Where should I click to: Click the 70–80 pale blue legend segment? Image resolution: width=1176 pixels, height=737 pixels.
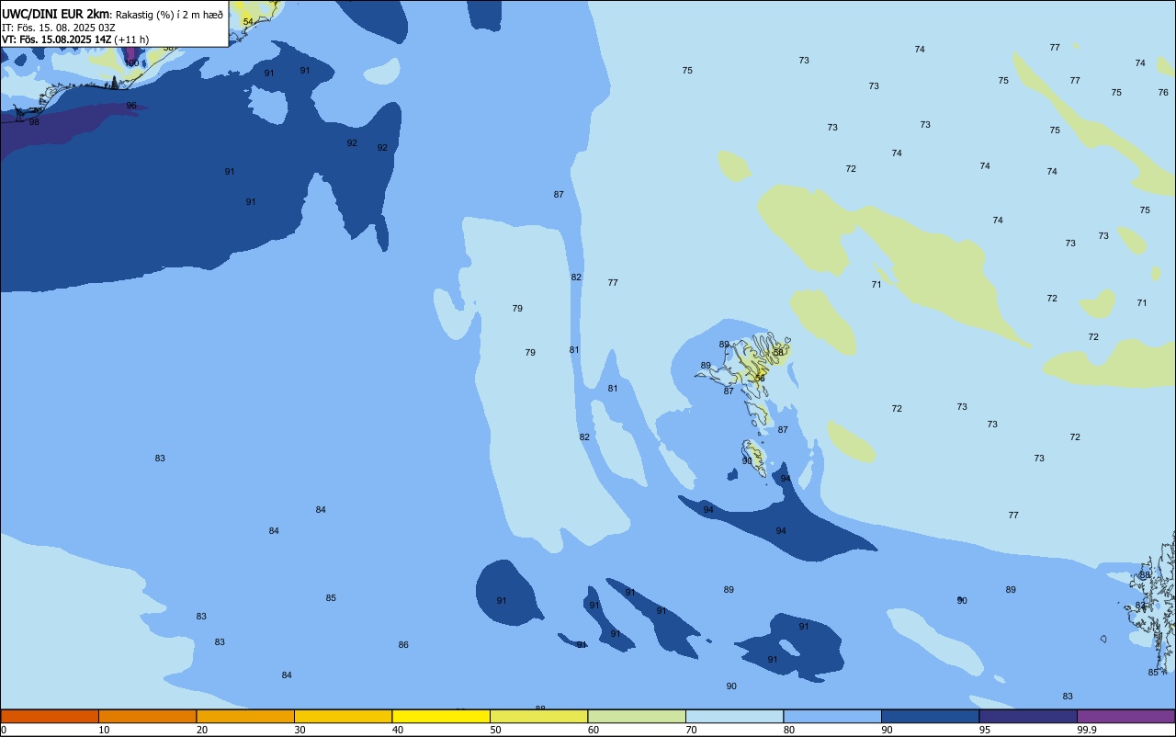(734, 716)
